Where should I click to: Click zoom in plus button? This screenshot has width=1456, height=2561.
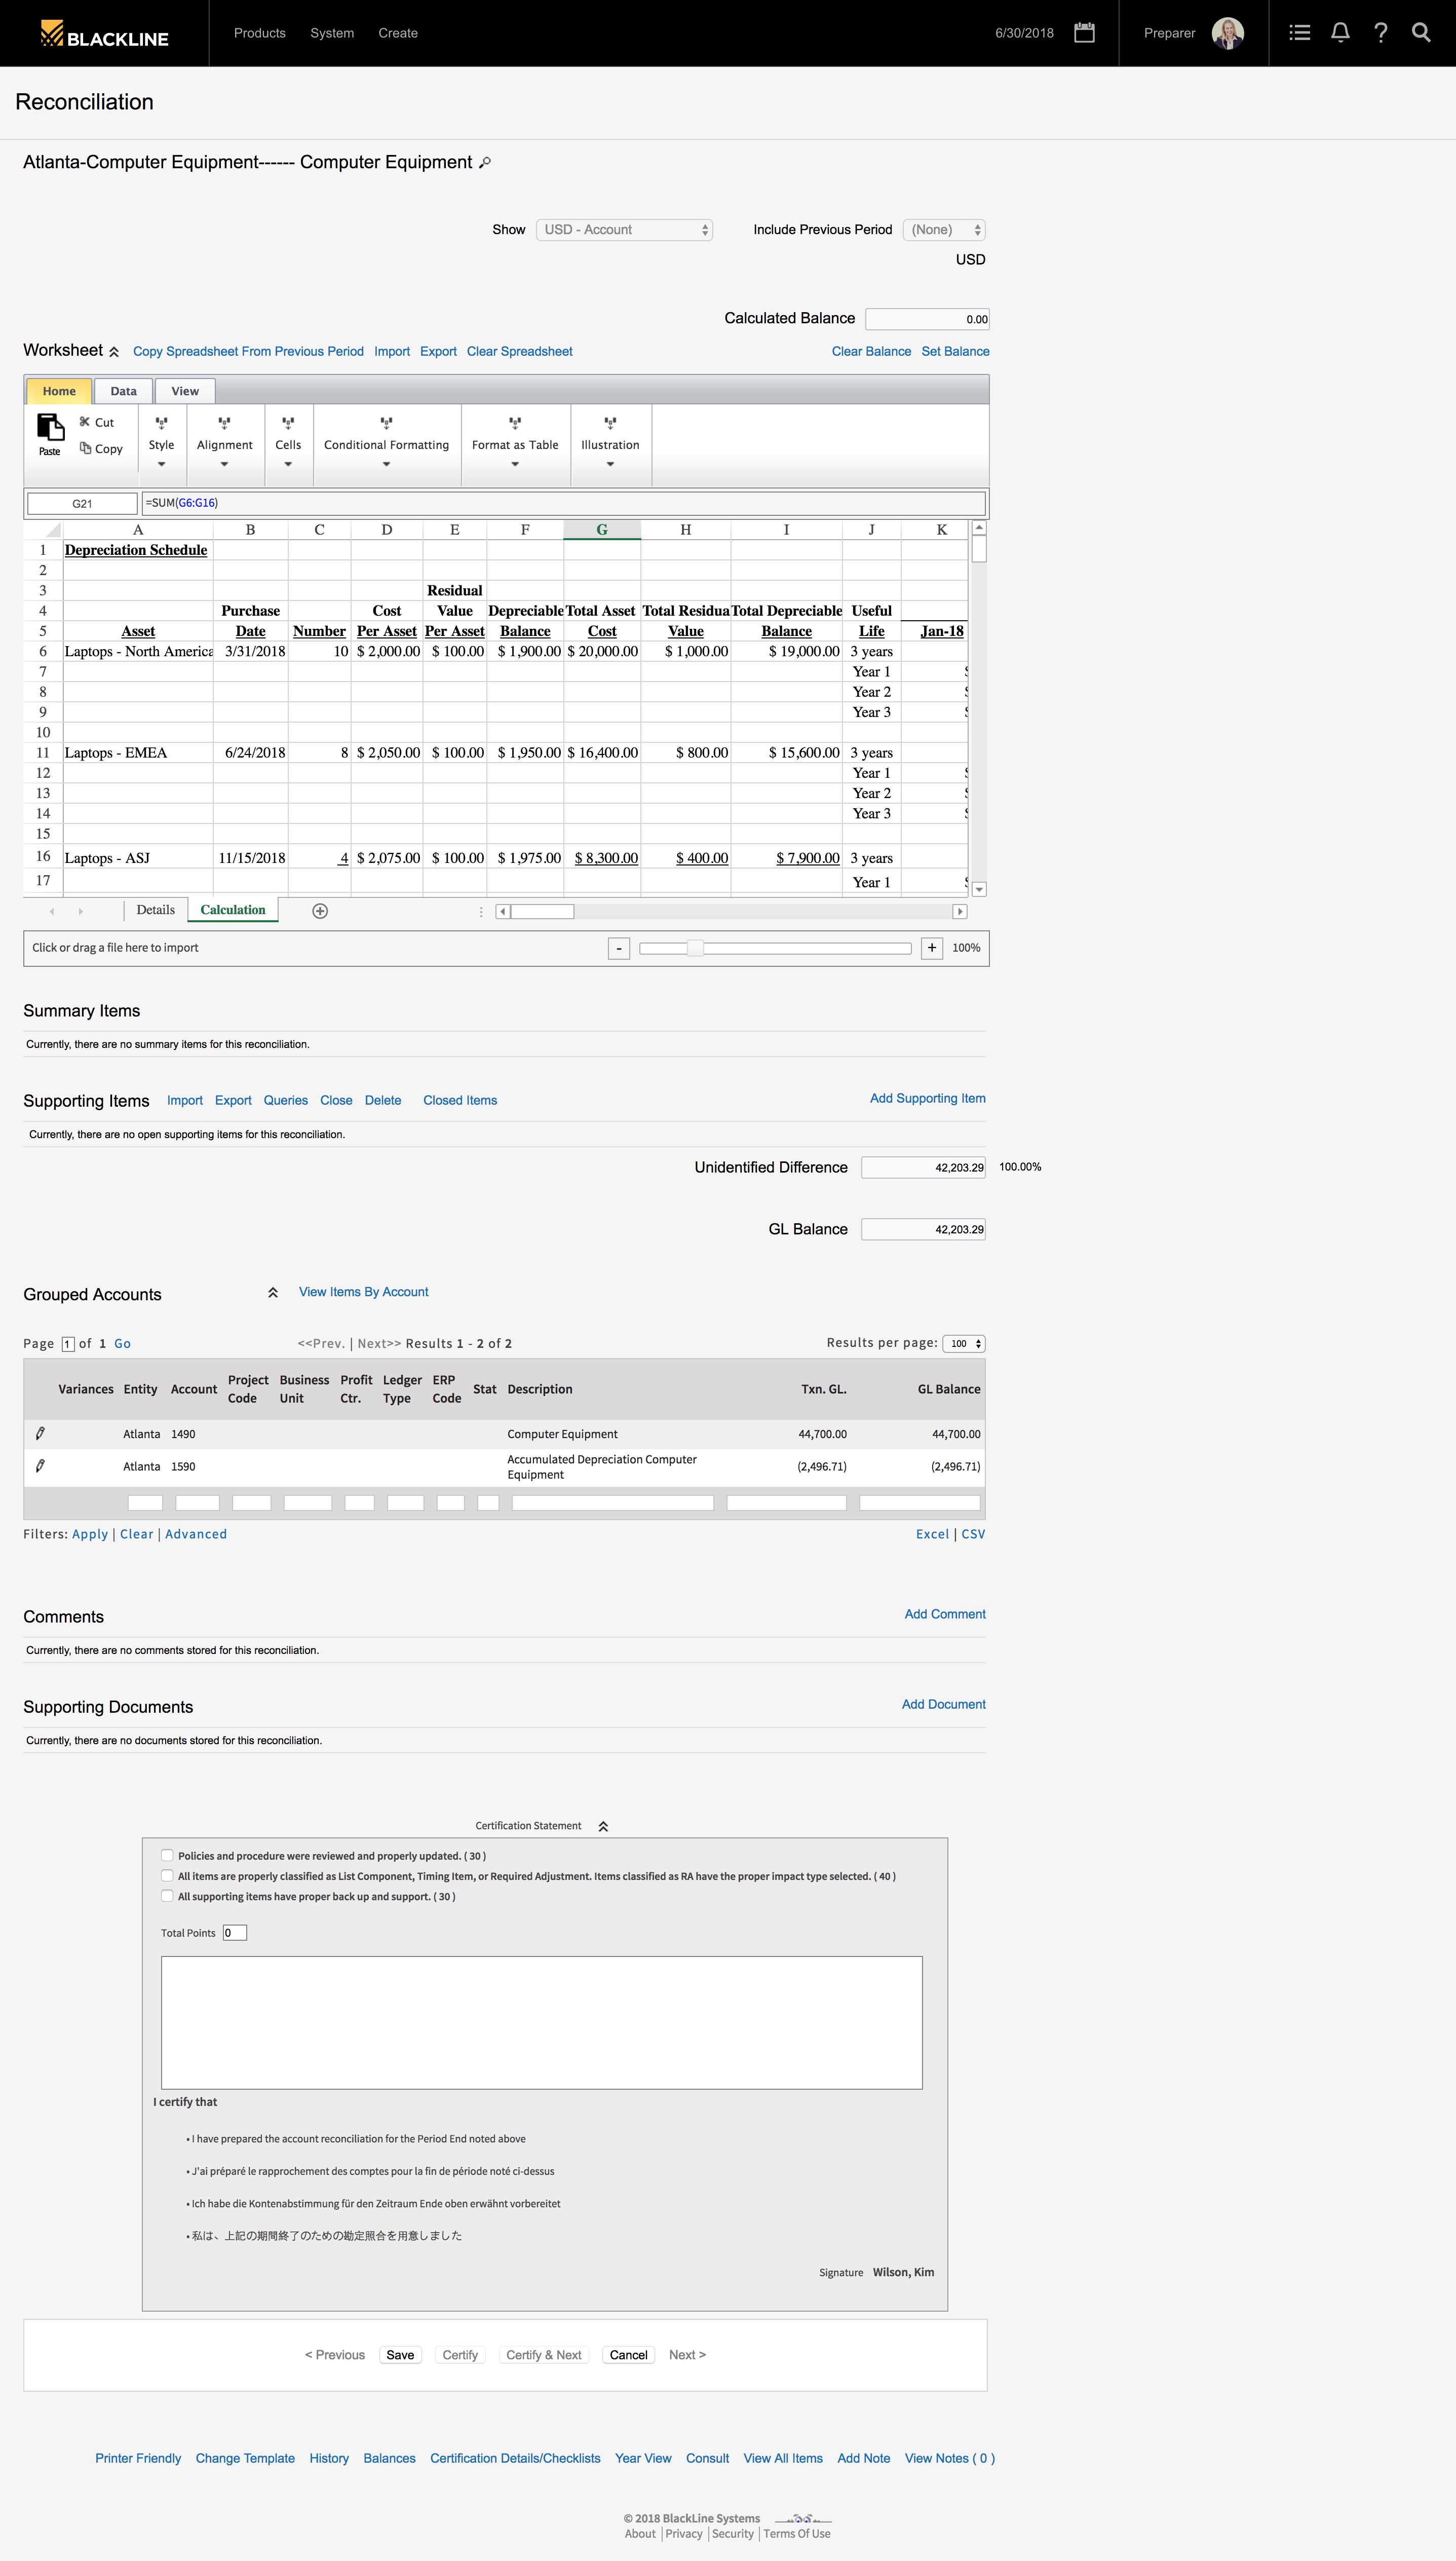[932, 948]
